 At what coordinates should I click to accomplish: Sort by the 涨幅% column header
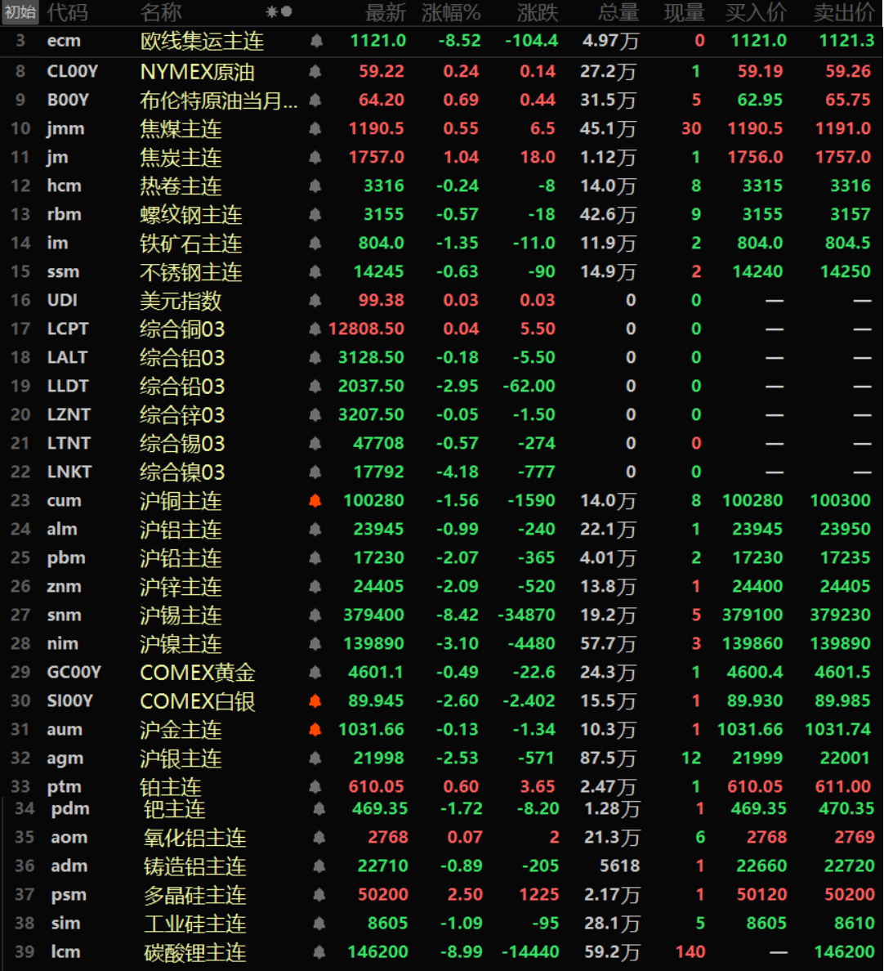(451, 12)
